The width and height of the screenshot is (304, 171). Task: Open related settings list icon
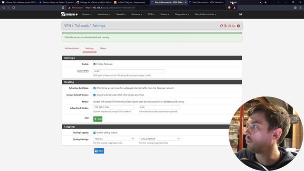[229, 26]
